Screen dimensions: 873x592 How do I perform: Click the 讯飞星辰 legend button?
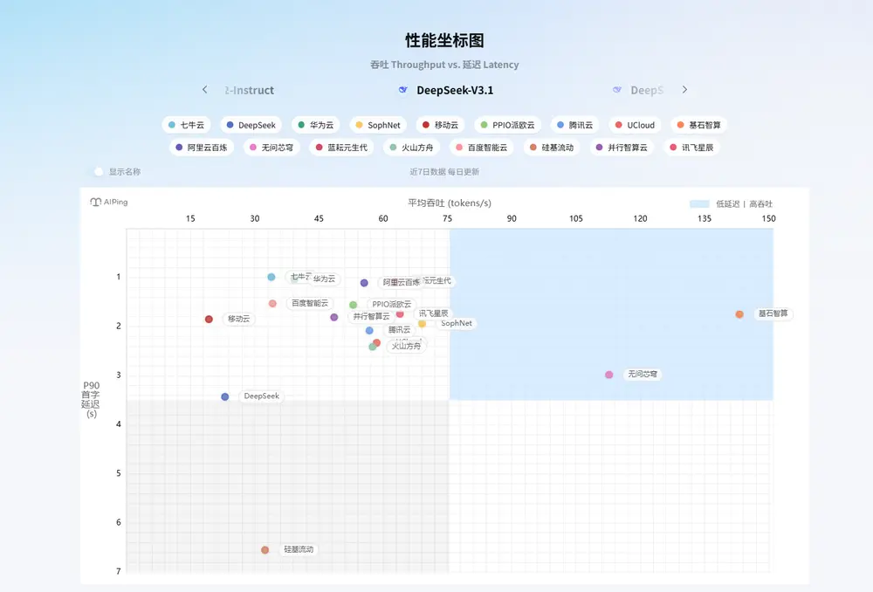[691, 148]
